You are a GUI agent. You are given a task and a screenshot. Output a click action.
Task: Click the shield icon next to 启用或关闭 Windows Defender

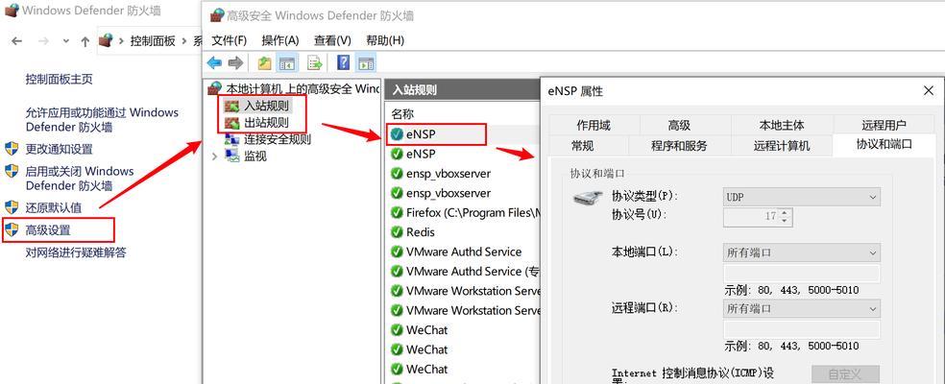[12, 171]
